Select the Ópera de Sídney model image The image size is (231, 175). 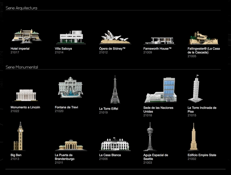[x=115, y=37]
